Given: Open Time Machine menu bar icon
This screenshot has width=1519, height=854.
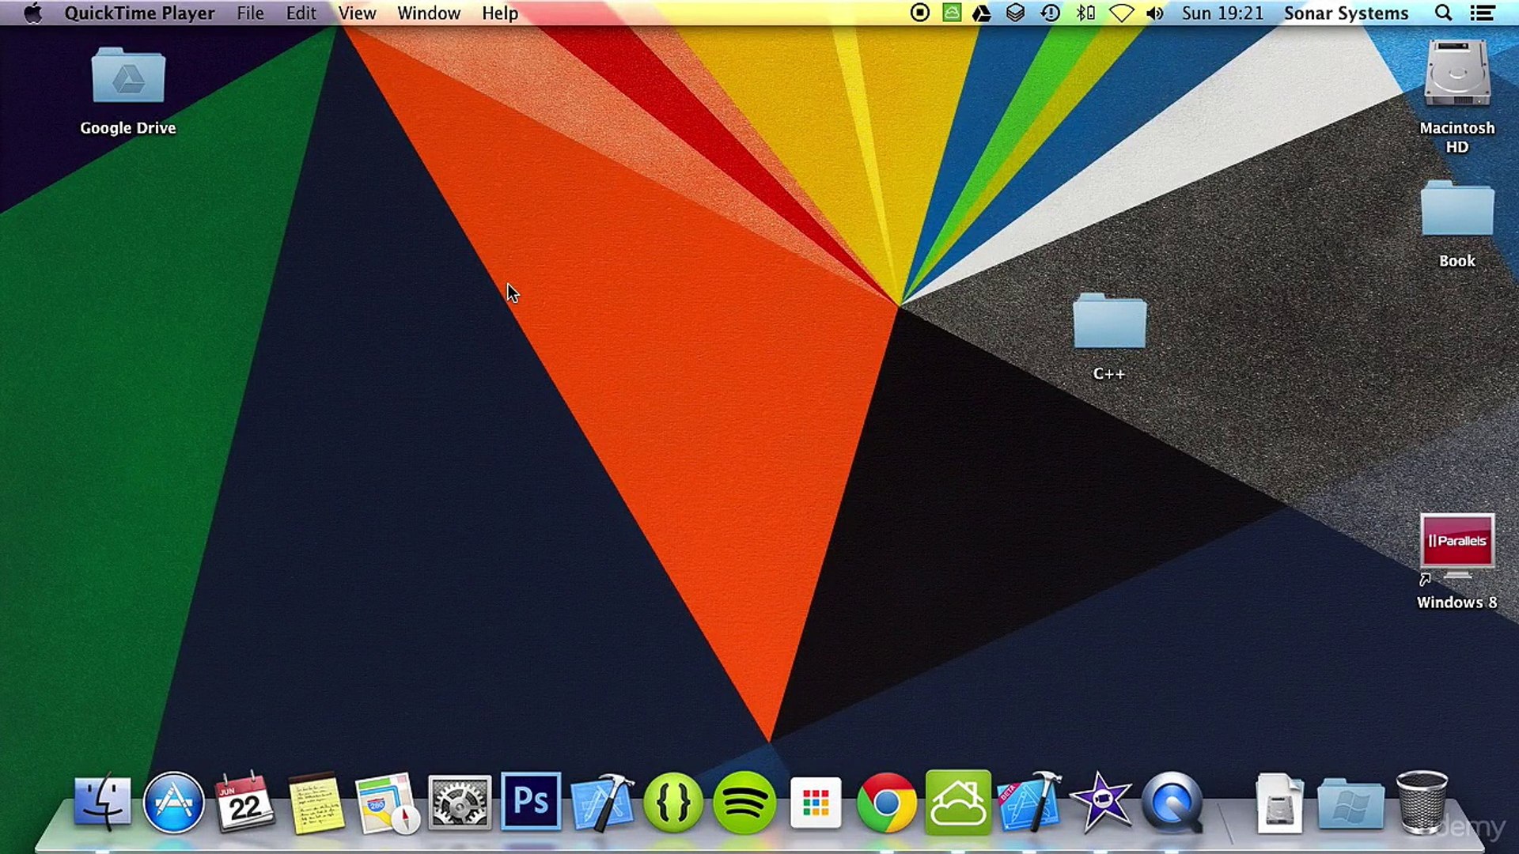Looking at the screenshot, I should 1051,13.
